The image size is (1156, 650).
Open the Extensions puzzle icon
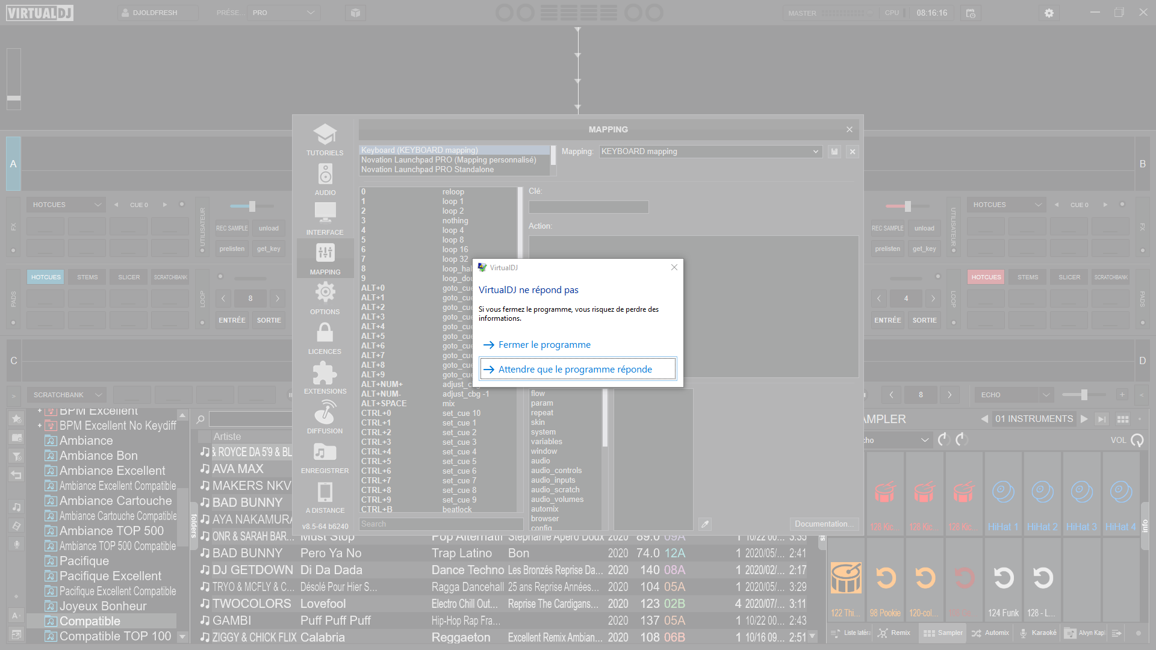325,373
